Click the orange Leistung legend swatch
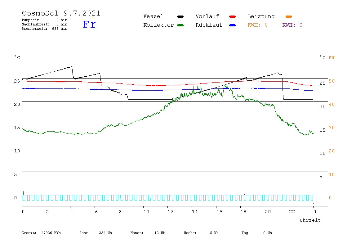The image size is (356, 252). click(289, 16)
